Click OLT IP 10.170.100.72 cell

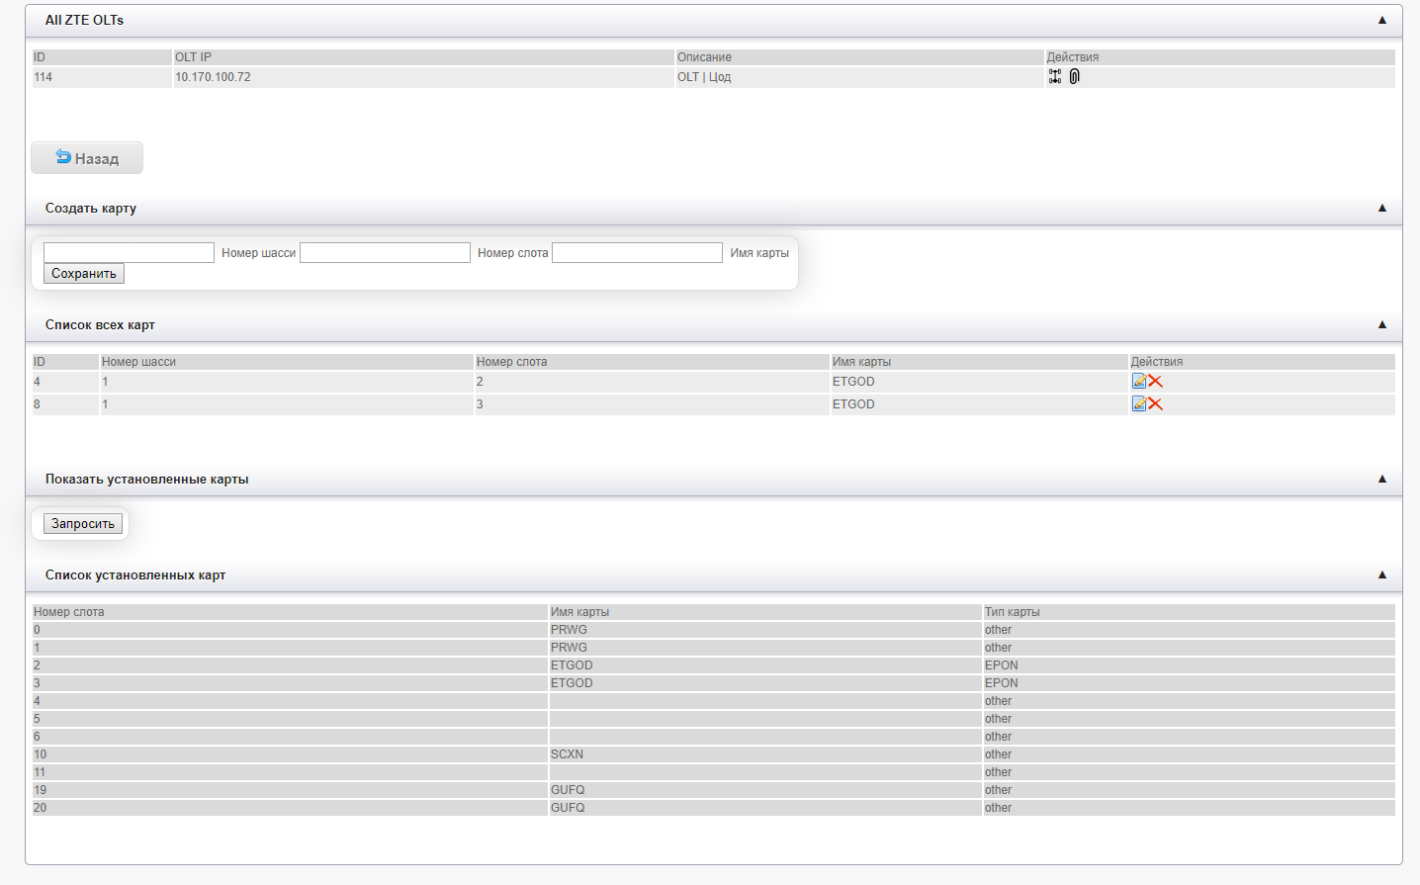click(213, 77)
